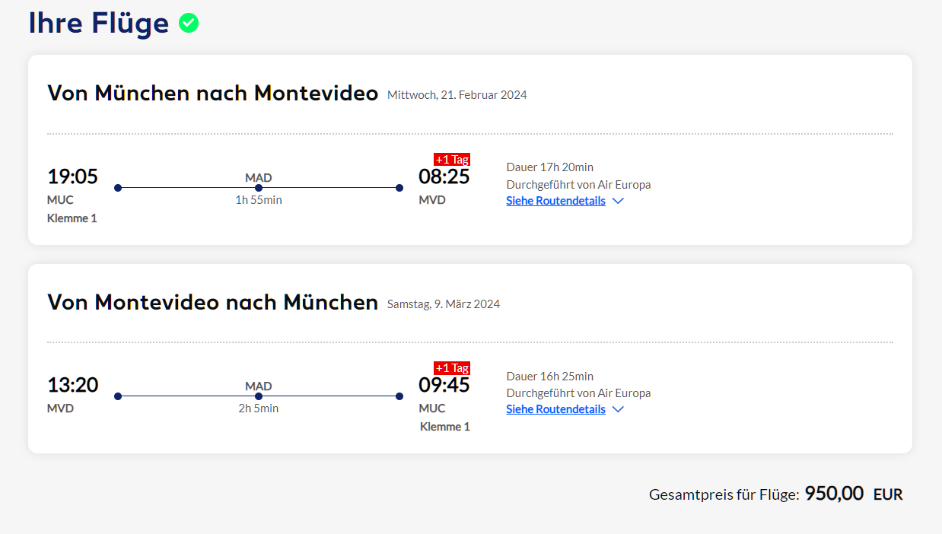942x534 pixels.
Task: Click the Von München nach Montevideo heading
Action: (x=212, y=93)
